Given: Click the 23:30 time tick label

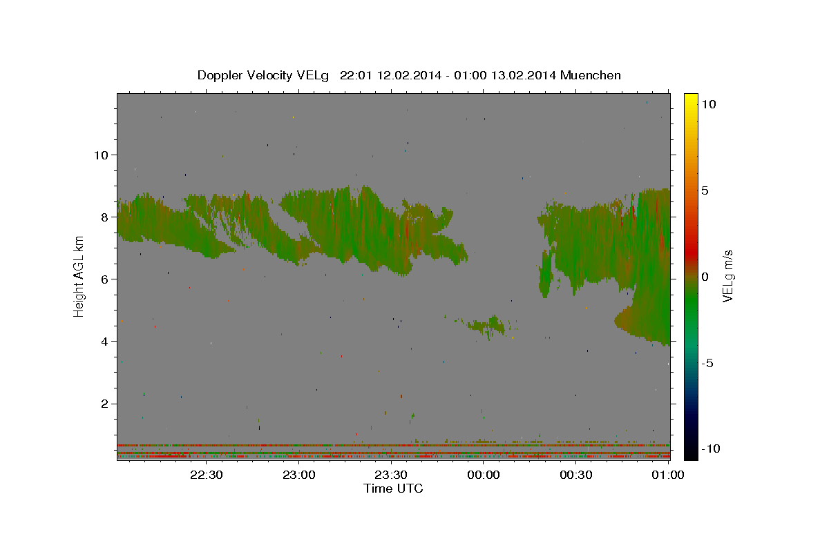Looking at the screenshot, I should pyautogui.click(x=391, y=475).
